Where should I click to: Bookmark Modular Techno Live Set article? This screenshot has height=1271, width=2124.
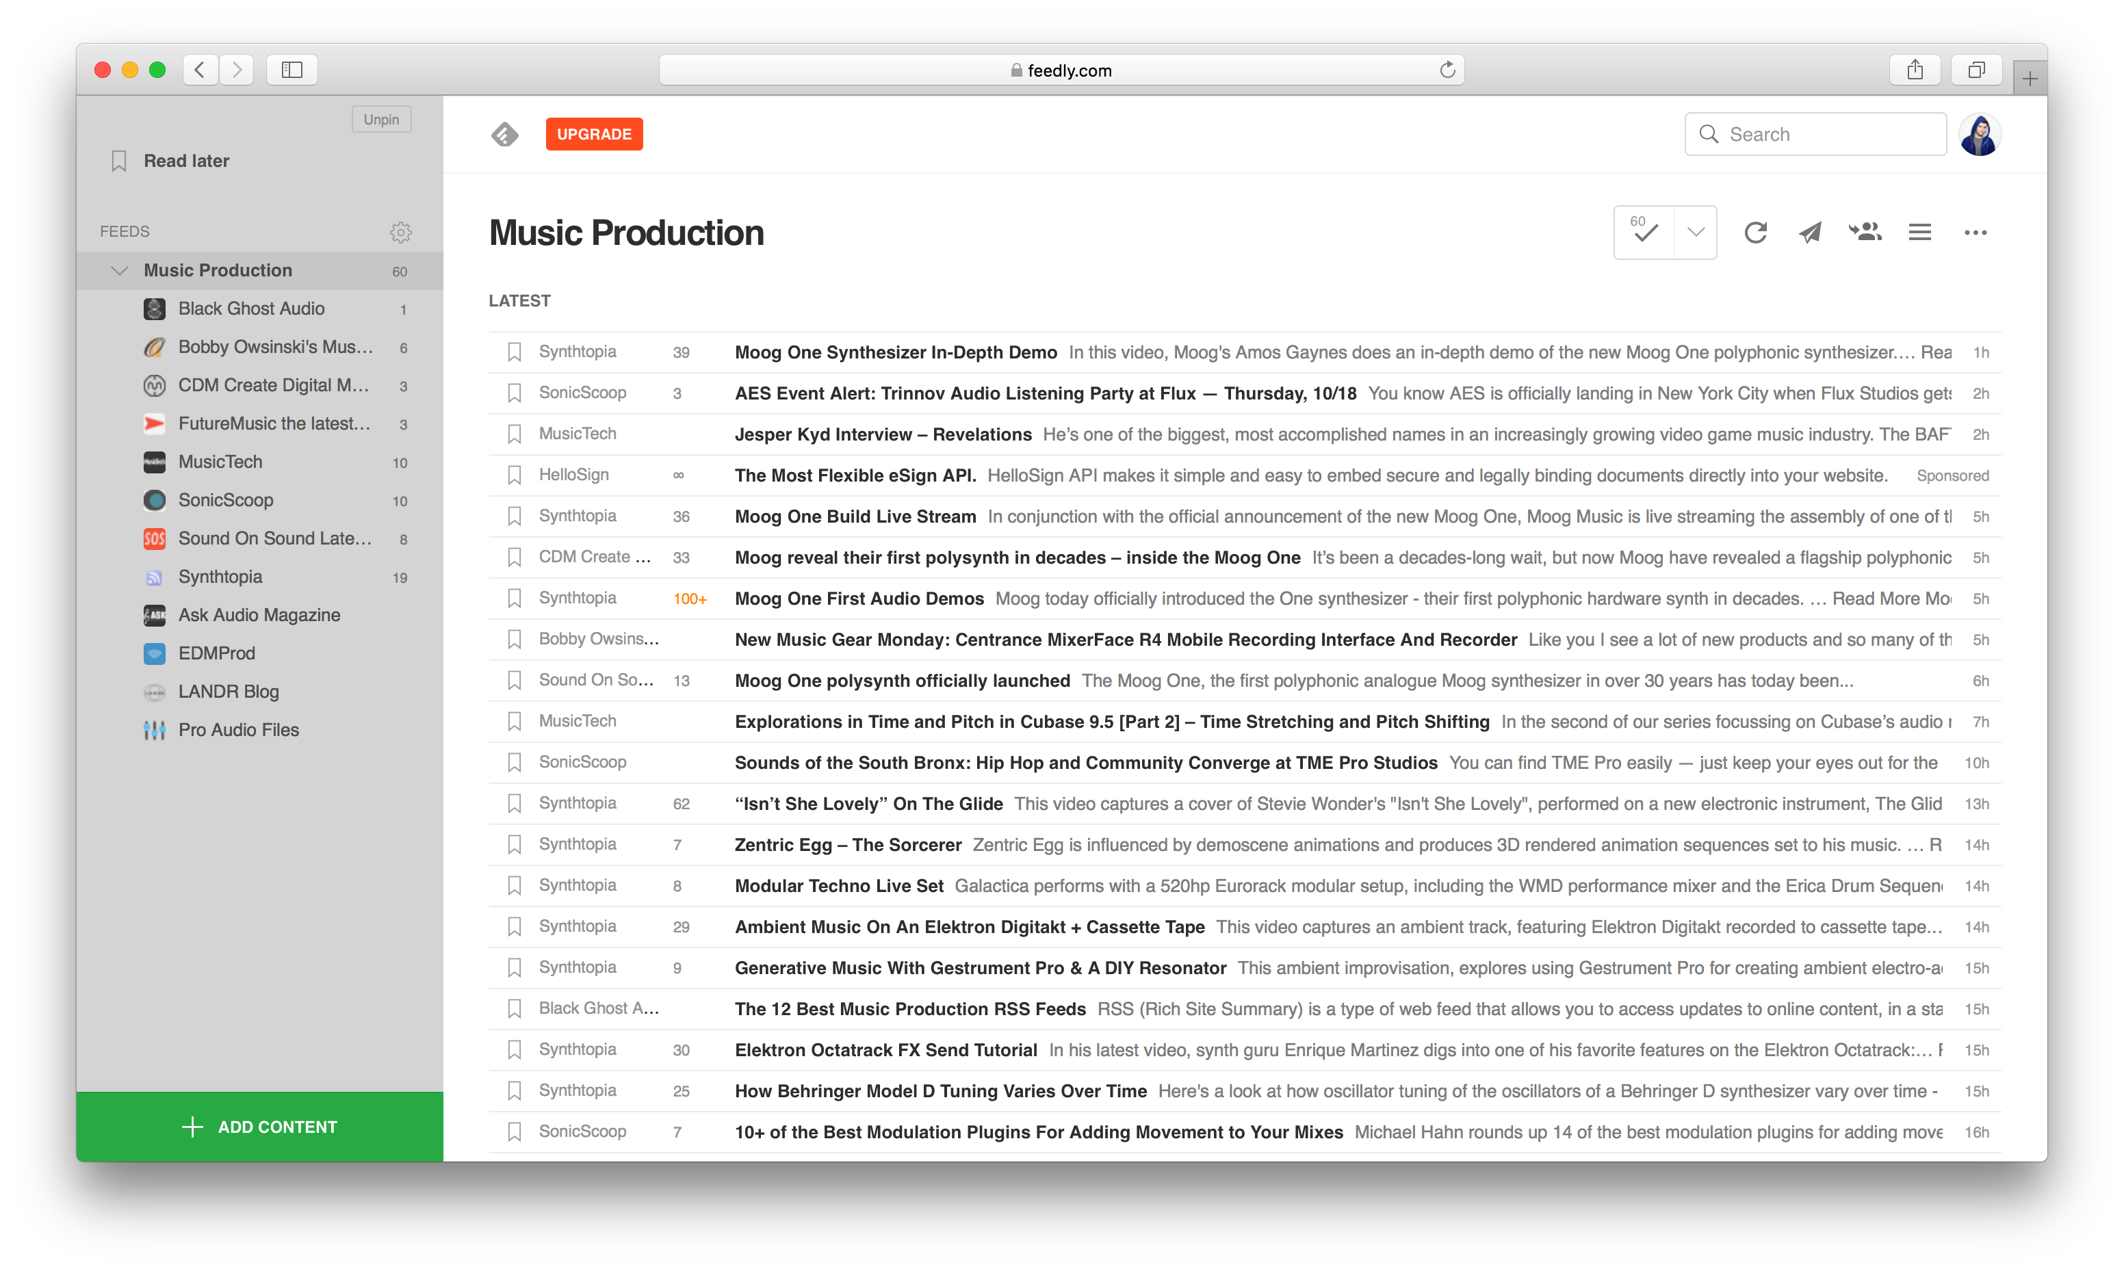[514, 886]
